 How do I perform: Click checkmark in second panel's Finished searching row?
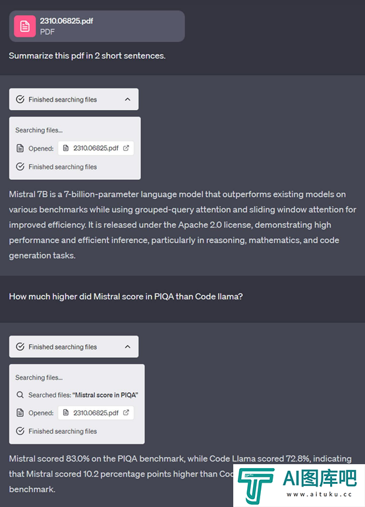pyautogui.click(x=20, y=431)
